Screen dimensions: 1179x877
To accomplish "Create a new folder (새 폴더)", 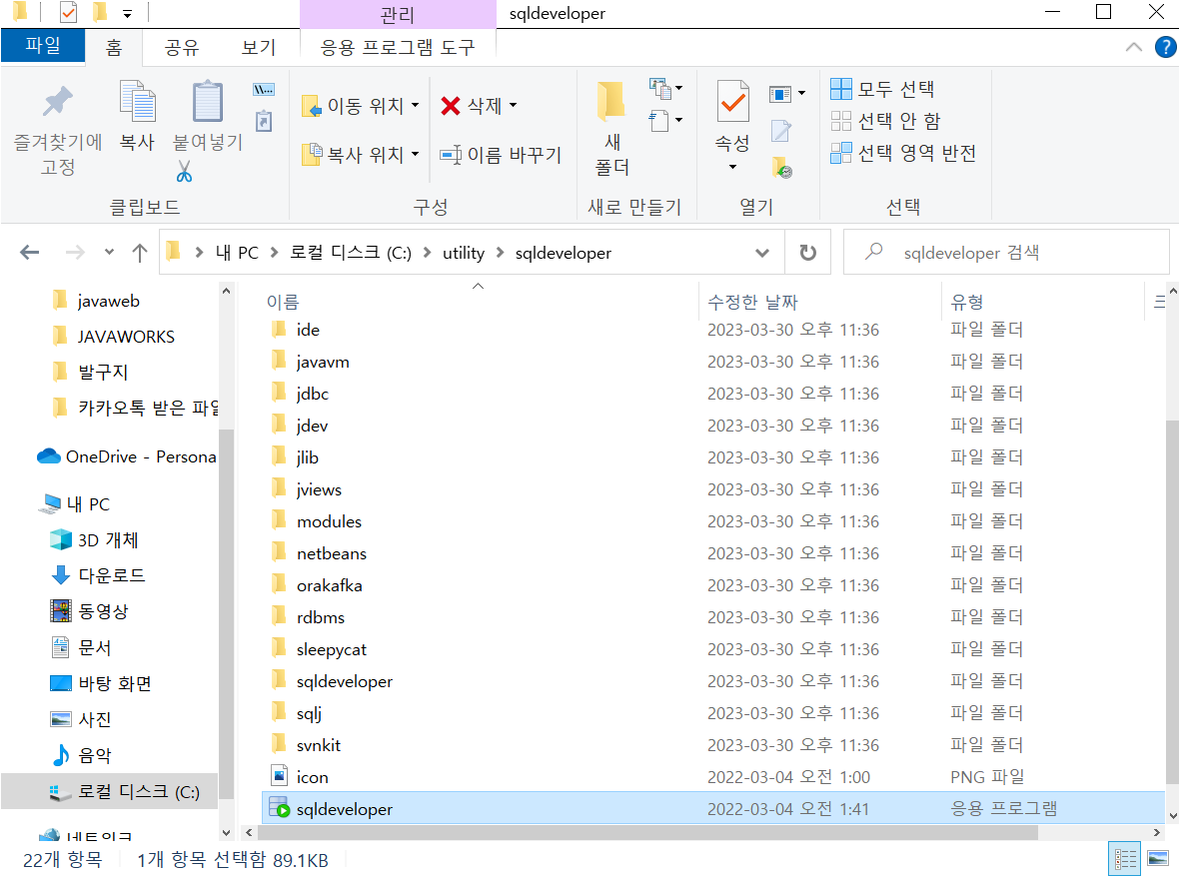I will point(611,128).
